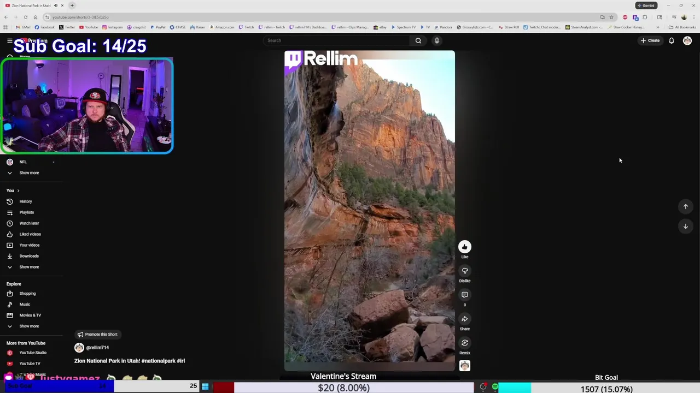Go to the previous short with up arrow
This screenshot has height=393, width=700.
685,206
